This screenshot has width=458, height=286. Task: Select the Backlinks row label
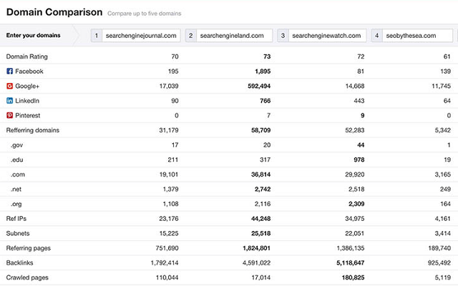19,262
